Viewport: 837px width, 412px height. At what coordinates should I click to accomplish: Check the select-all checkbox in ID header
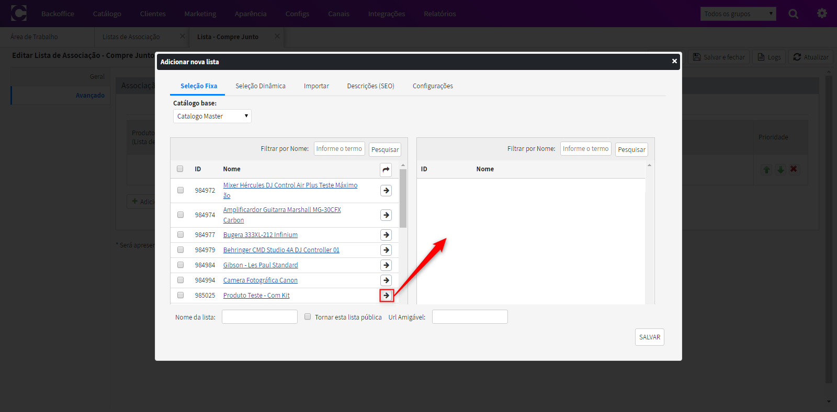tap(180, 169)
